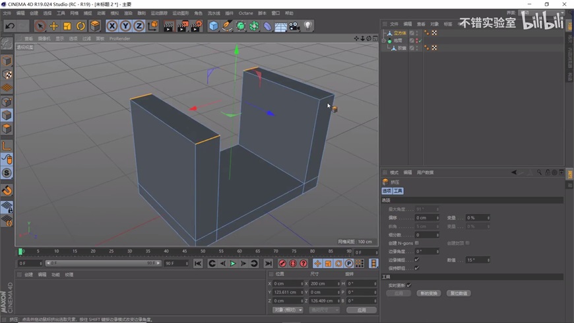The image size is (574, 323).
Task: Switch to the 工具 tab
Action: (x=398, y=191)
